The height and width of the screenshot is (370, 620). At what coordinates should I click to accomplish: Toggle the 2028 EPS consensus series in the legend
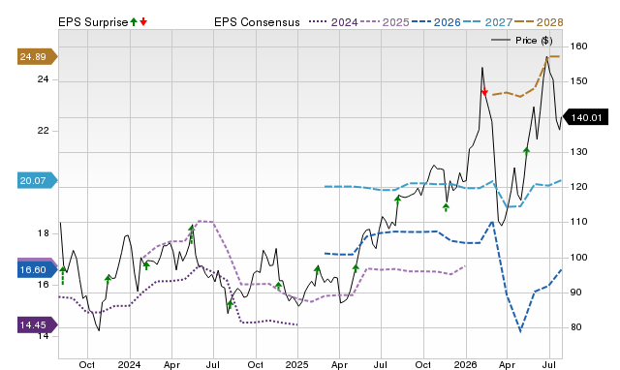pos(540,22)
